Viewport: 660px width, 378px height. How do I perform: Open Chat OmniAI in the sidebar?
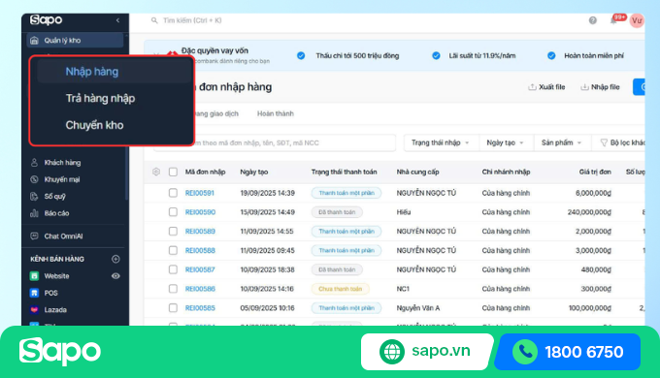coord(63,236)
